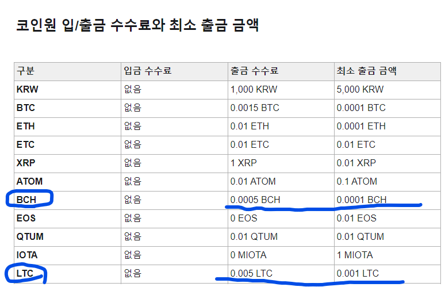445x287 pixels.
Task: Select the 0.0005 BCH withdrawal fee cell
Action: [x=281, y=200]
